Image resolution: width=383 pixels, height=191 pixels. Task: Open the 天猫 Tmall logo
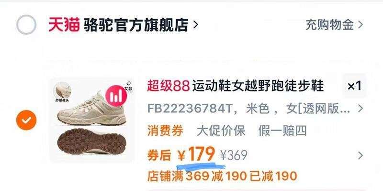click(x=64, y=25)
